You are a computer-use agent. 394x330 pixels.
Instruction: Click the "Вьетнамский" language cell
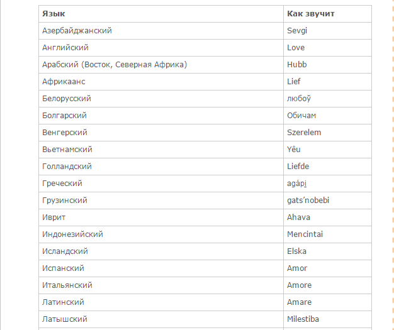coord(67,150)
